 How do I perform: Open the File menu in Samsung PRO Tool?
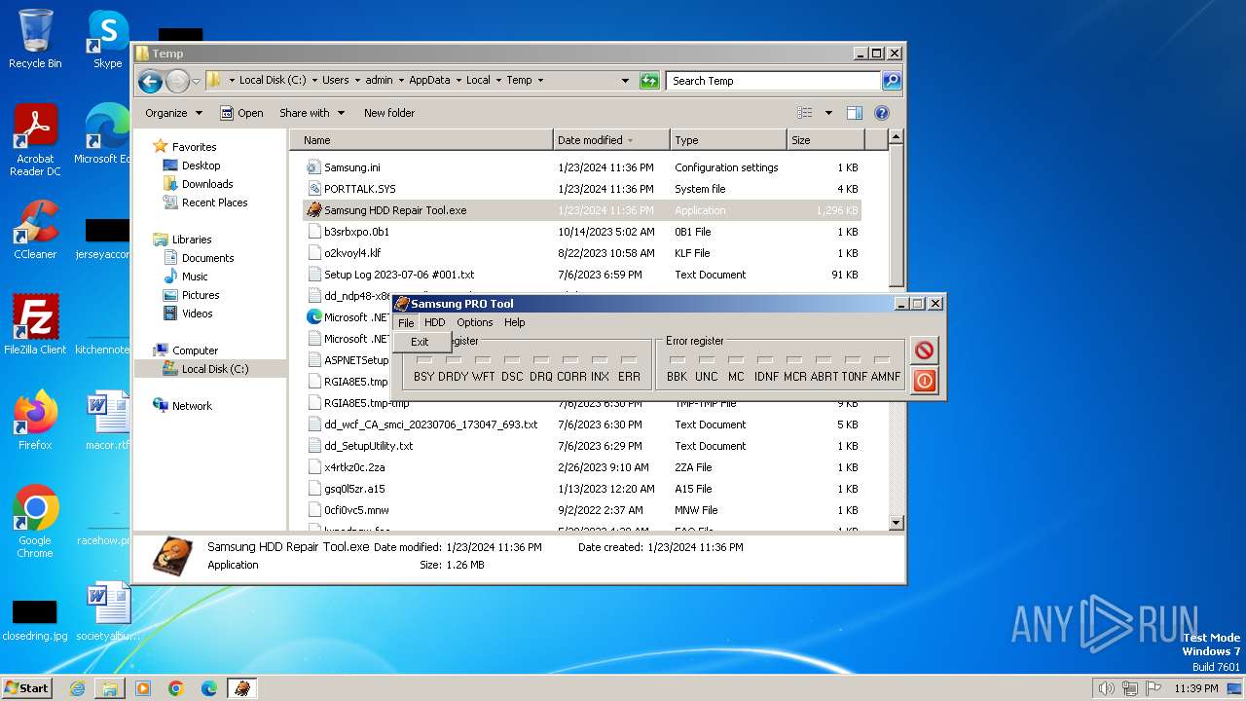pyautogui.click(x=406, y=322)
